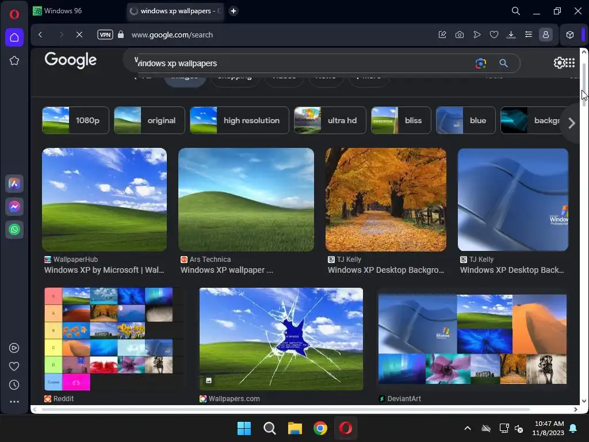The image size is (589, 442).
Task: Open the profile account icon
Action: coord(546,35)
